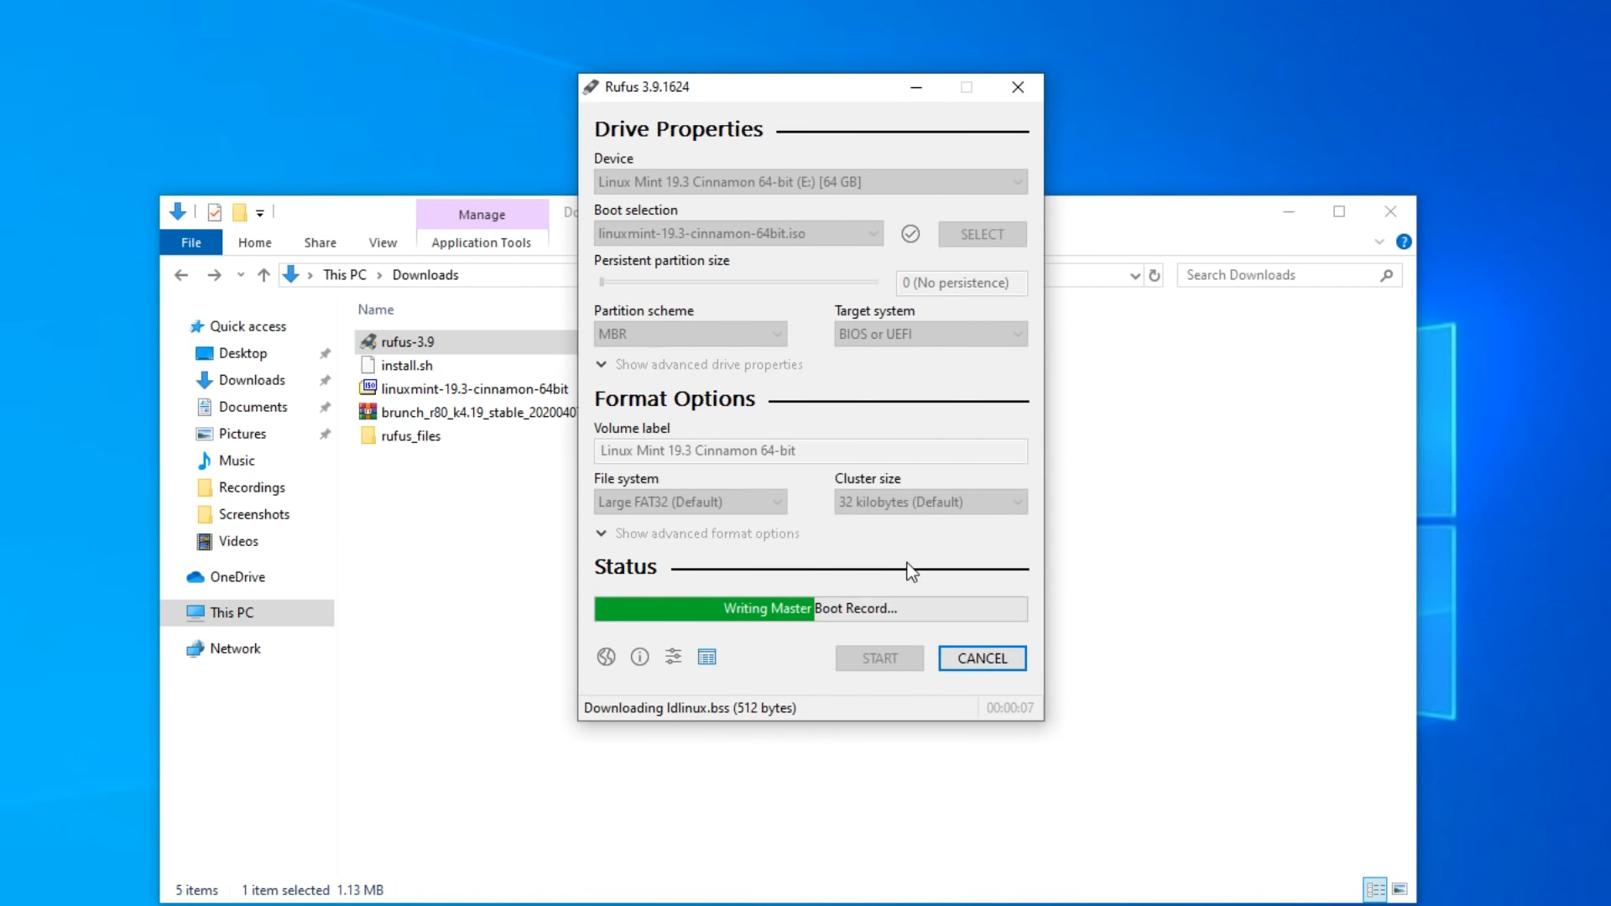
Task: Open the File system dropdown
Action: 690,502
